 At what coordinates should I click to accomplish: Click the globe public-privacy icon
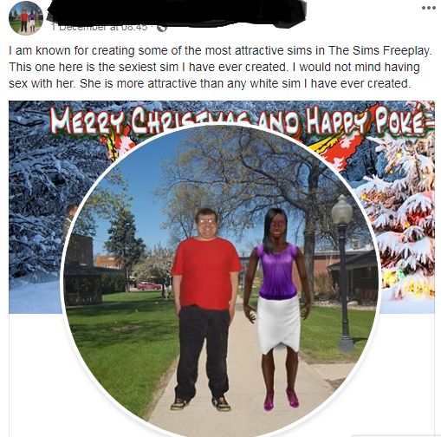162,28
